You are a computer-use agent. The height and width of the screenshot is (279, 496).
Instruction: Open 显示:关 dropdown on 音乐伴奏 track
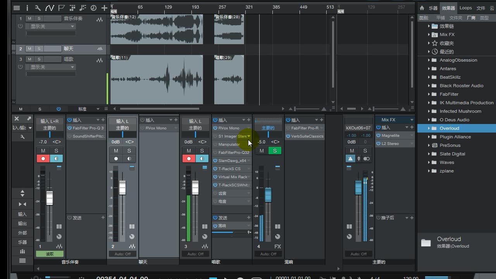pyautogui.click(x=50, y=26)
